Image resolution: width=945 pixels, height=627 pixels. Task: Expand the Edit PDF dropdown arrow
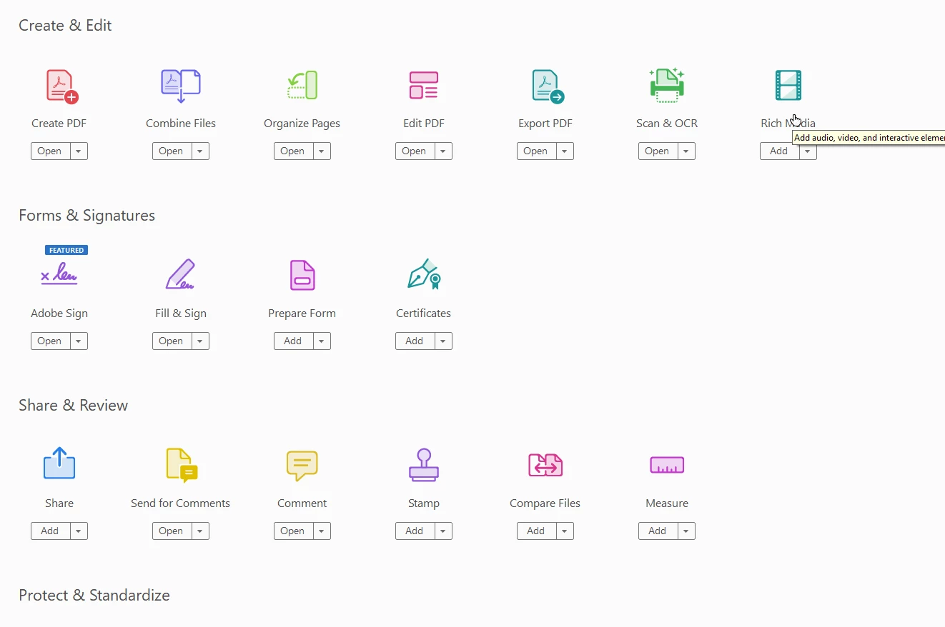point(443,151)
